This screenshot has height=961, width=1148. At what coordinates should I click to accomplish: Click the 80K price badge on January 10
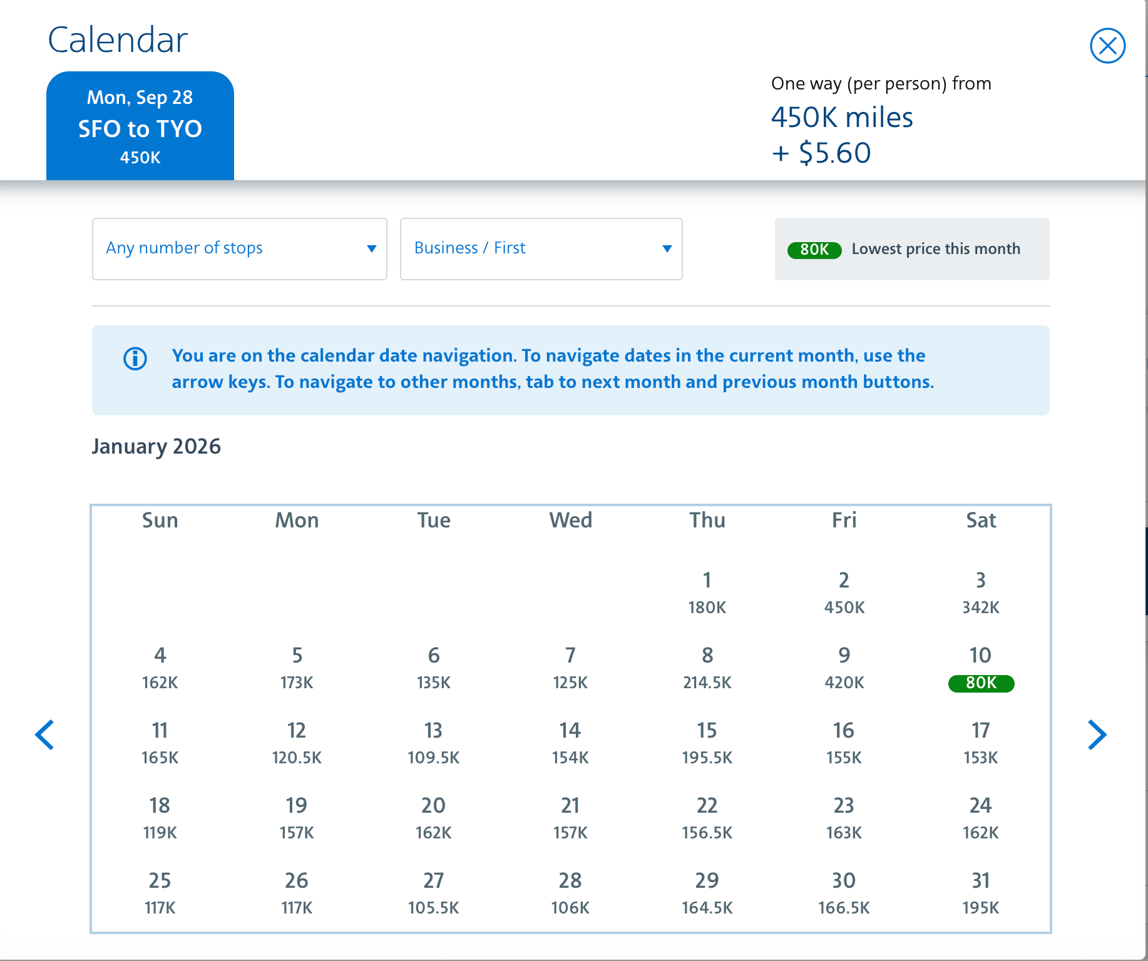point(980,684)
